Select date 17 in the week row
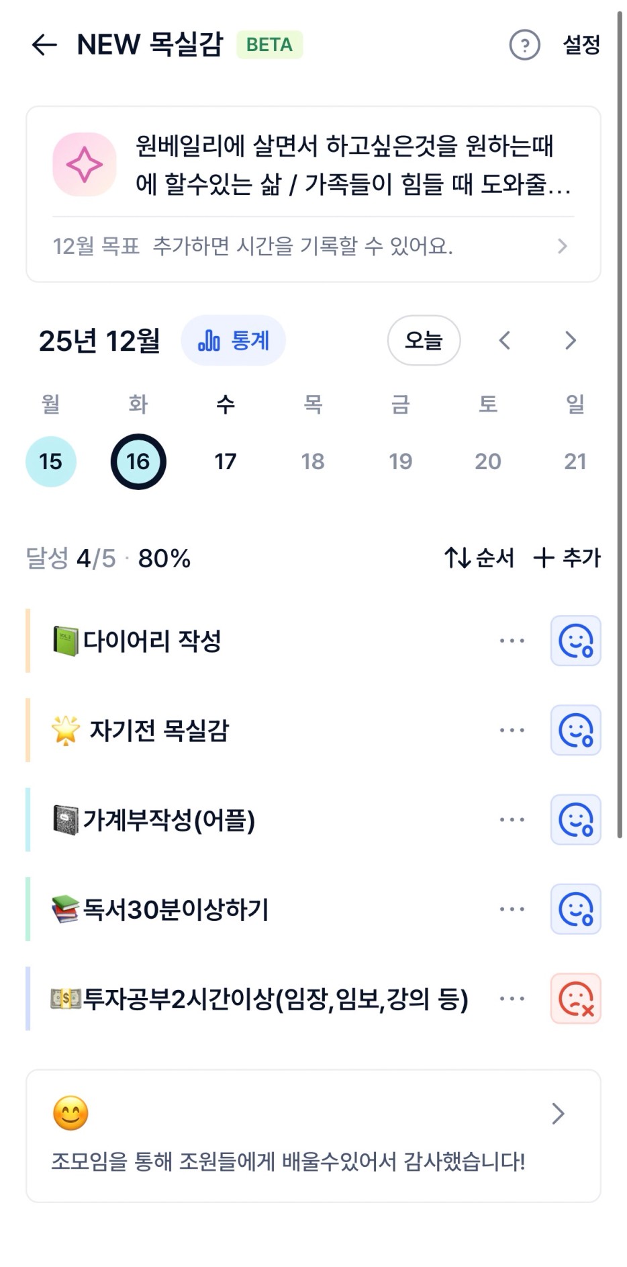Image resolution: width=627 pixels, height=1267 pixels. point(226,462)
